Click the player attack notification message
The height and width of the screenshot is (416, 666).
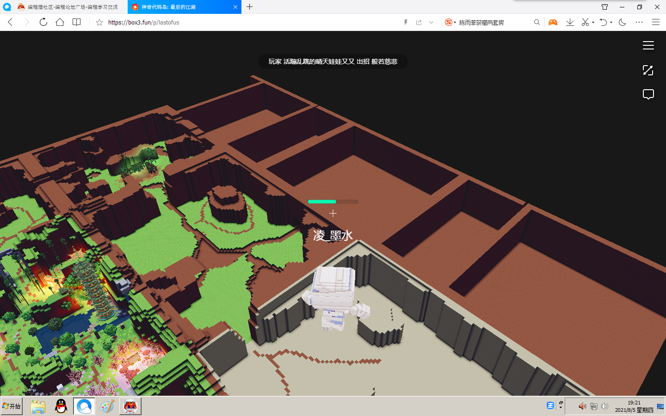click(333, 61)
